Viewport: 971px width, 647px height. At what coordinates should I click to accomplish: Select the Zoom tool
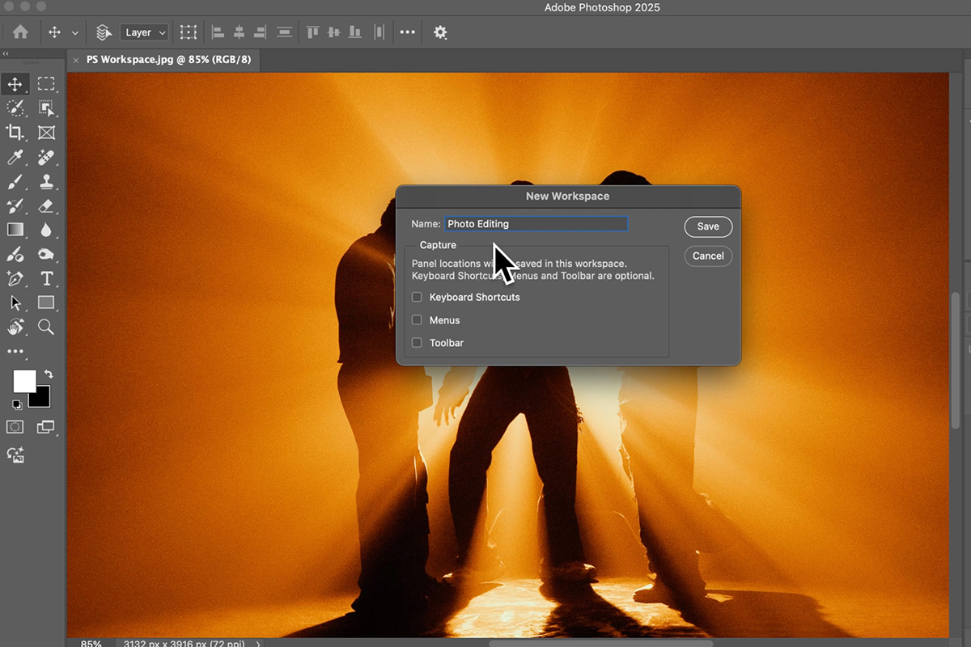pyautogui.click(x=46, y=327)
